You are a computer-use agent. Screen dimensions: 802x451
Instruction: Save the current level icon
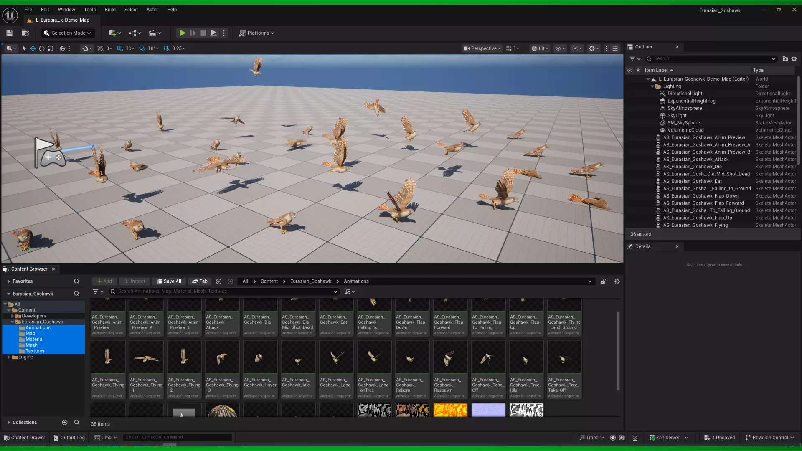pos(9,33)
